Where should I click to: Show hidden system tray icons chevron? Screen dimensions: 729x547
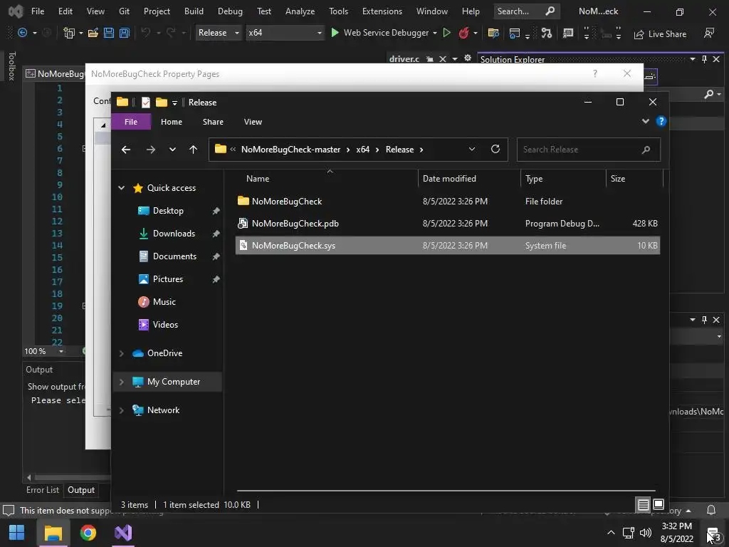pyautogui.click(x=611, y=533)
